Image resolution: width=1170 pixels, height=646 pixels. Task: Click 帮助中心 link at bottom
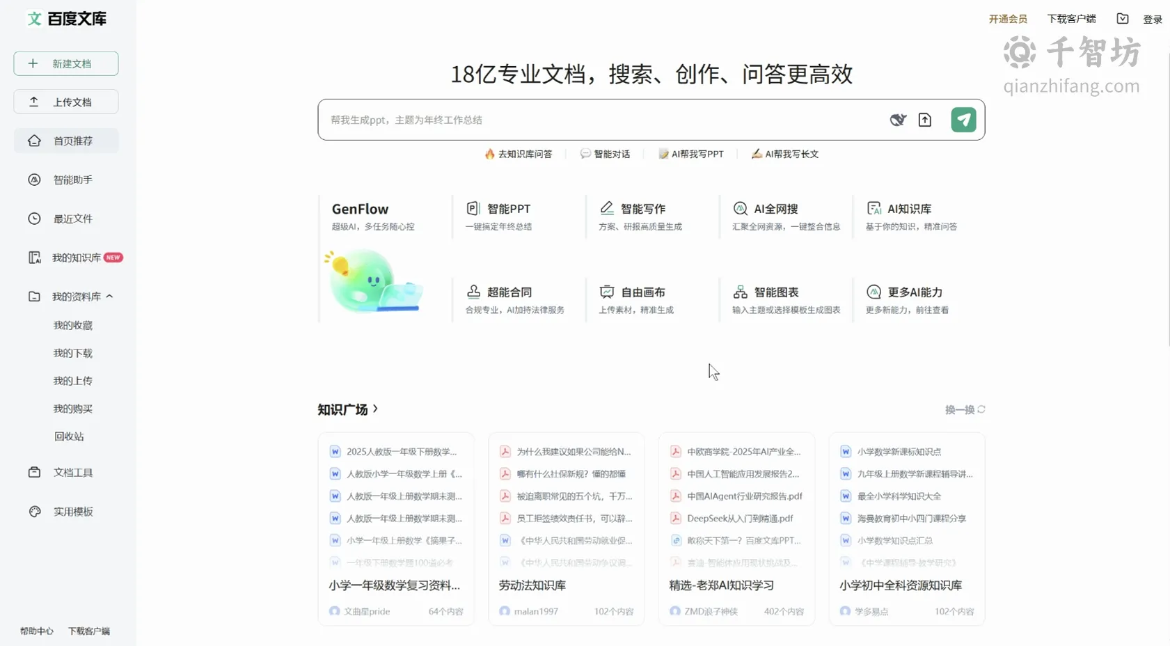37,631
